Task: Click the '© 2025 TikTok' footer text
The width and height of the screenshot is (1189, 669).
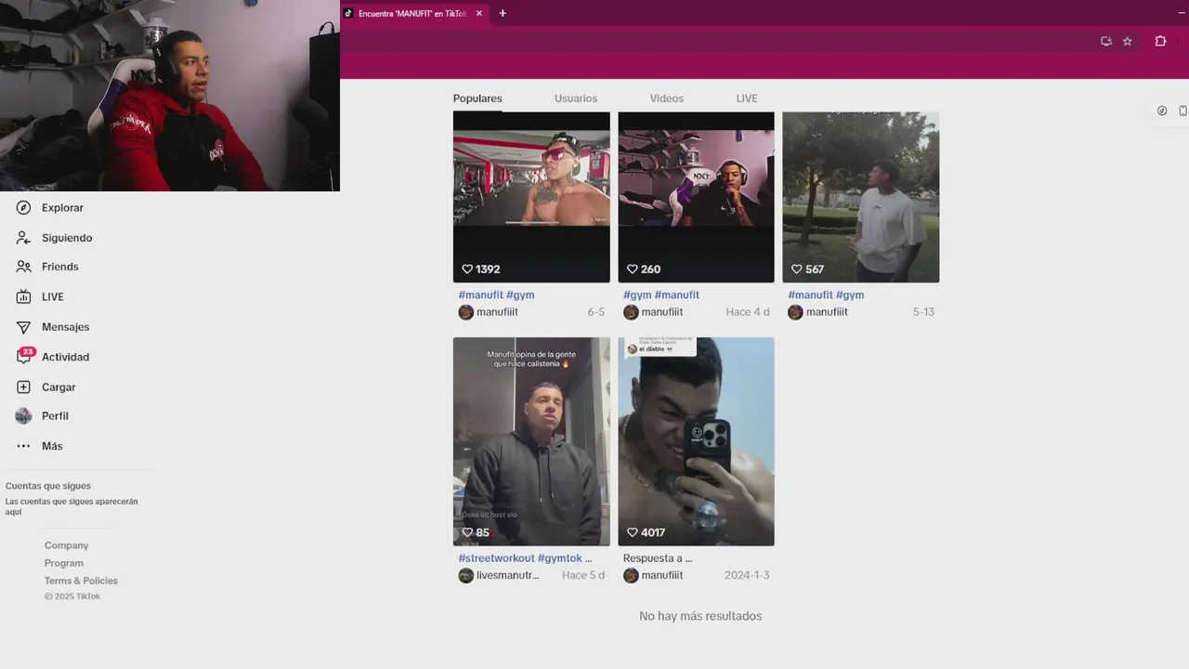Action: tap(72, 597)
